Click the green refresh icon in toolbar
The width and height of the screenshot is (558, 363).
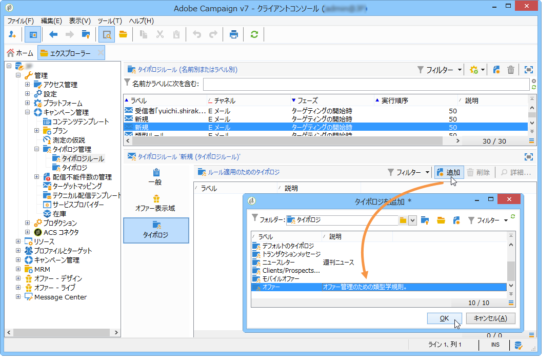[x=254, y=34]
